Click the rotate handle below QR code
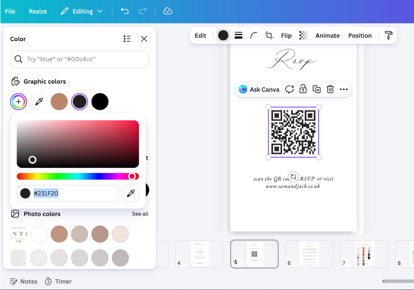Image resolution: width=414 pixels, height=290 pixels. point(294,177)
